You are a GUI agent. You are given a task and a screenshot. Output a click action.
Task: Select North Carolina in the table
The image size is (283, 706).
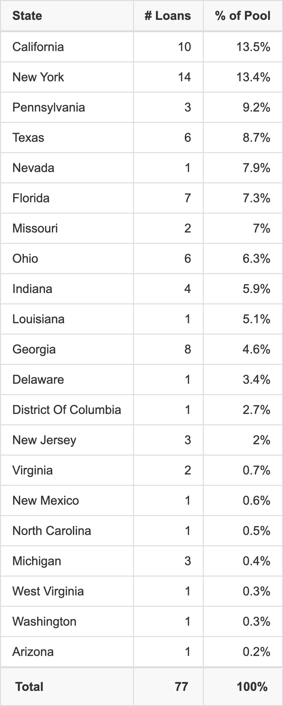(x=52, y=531)
